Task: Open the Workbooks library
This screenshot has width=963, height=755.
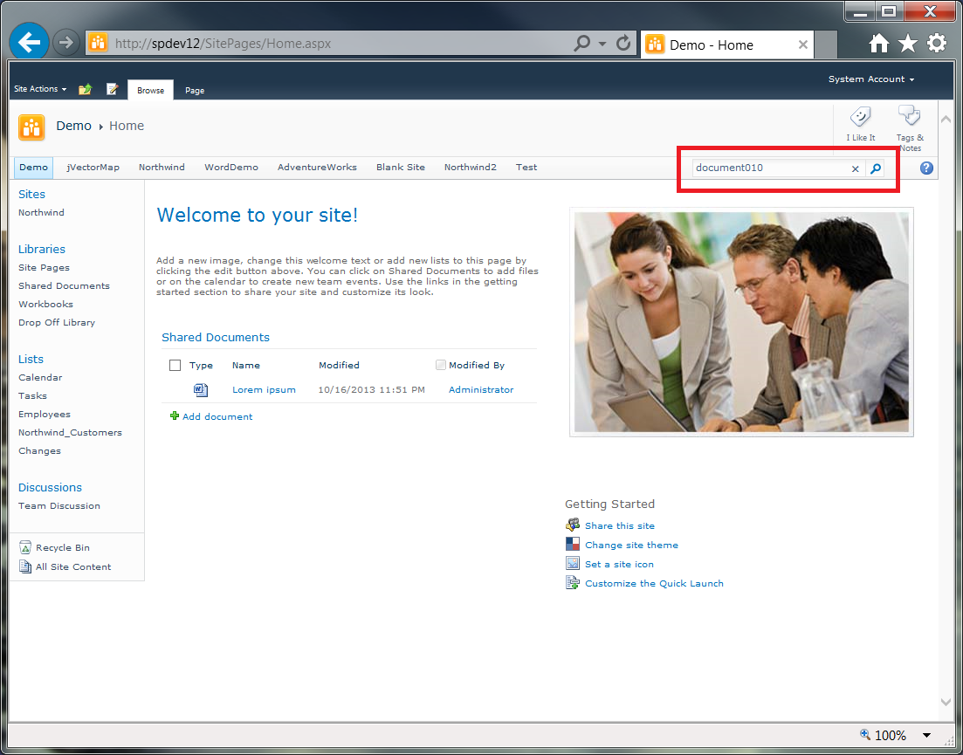Action: click(x=45, y=305)
